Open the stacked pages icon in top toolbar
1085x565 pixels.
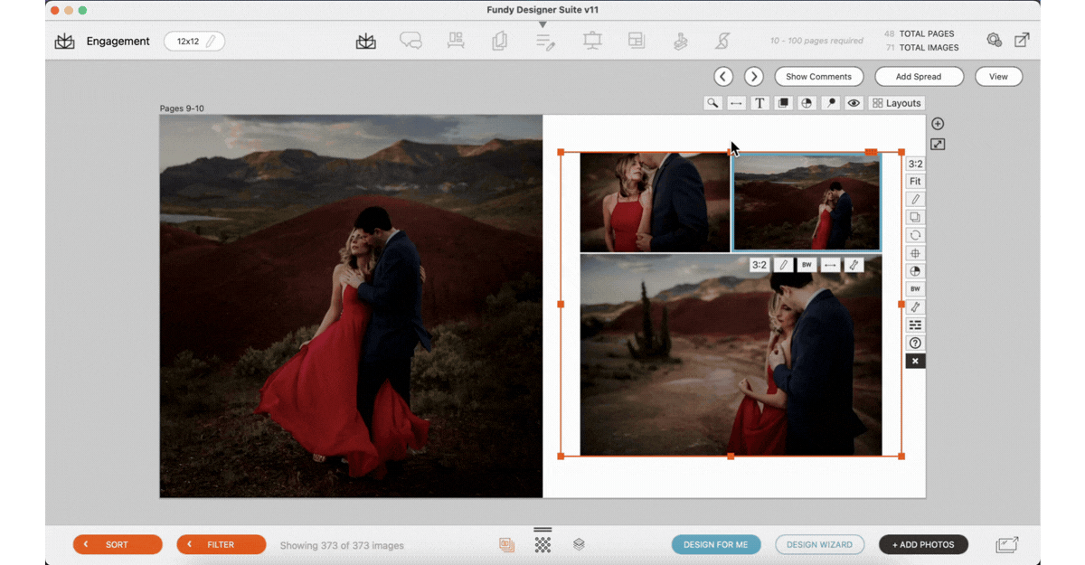point(499,41)
